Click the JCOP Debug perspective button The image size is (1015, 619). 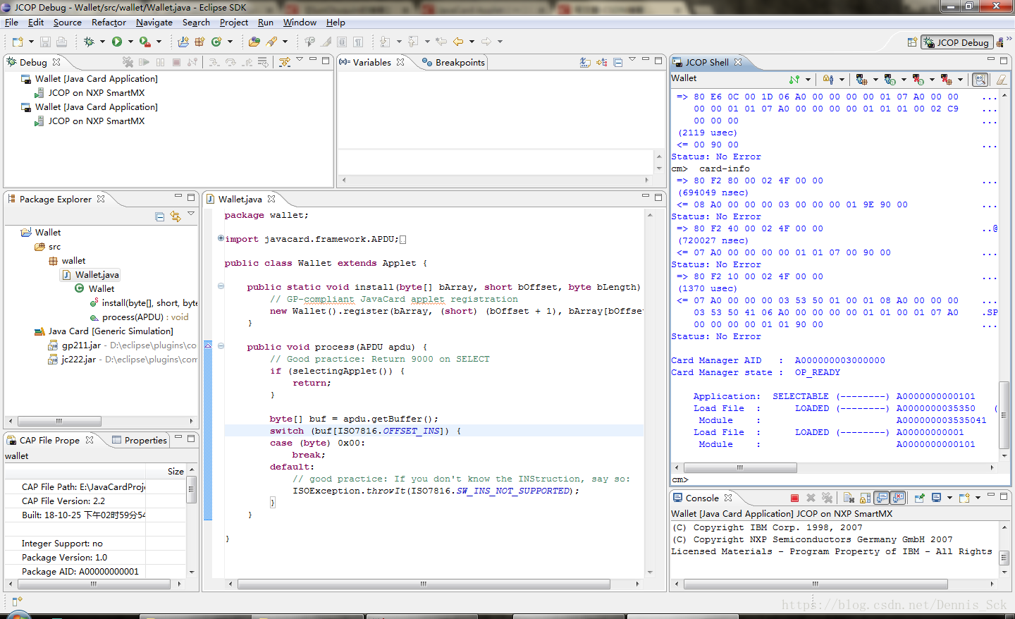click(956, 42)
